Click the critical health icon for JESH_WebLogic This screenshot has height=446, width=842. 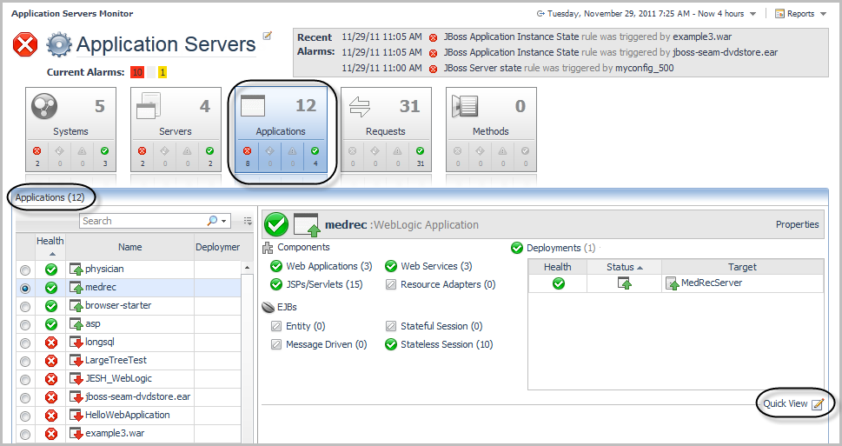(51, 379)
